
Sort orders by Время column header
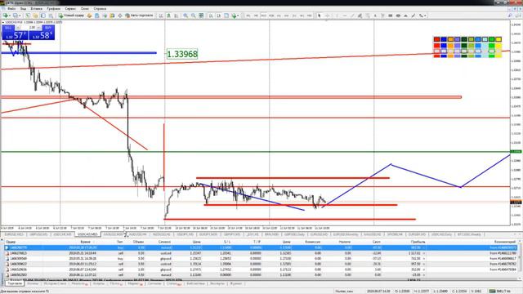(x=85, y=242)
